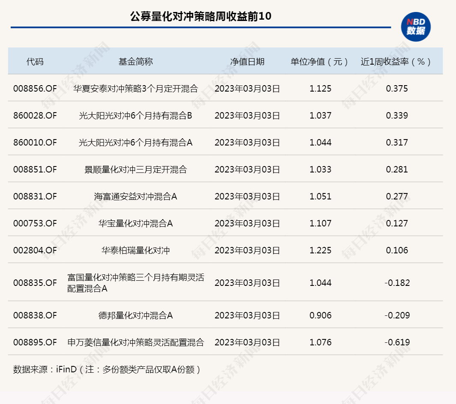Select fund code 008835.OF
This screenshot has width=456, height=404.
(x=35, y=283)
